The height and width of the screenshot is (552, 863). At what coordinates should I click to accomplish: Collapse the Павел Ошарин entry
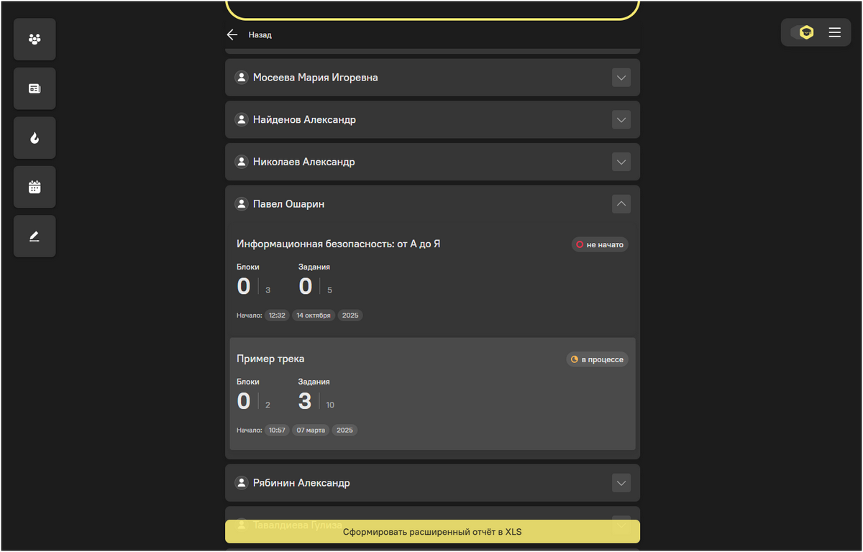pyautogui.click(x=621, y=203)
